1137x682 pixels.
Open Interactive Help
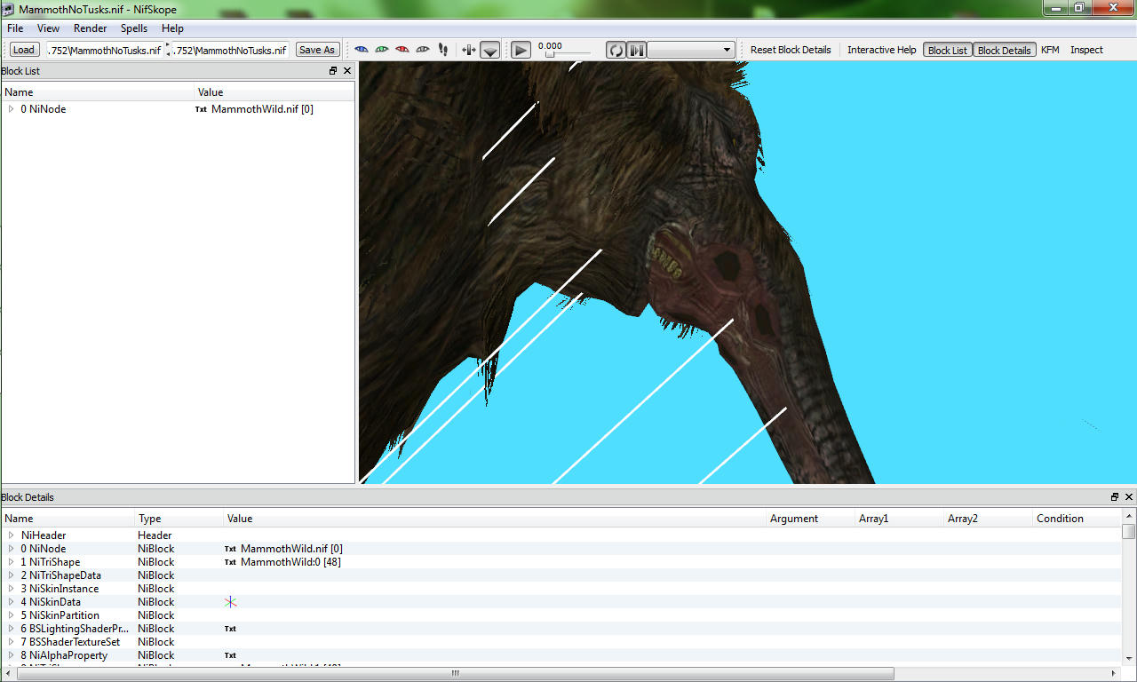[881, 50]
